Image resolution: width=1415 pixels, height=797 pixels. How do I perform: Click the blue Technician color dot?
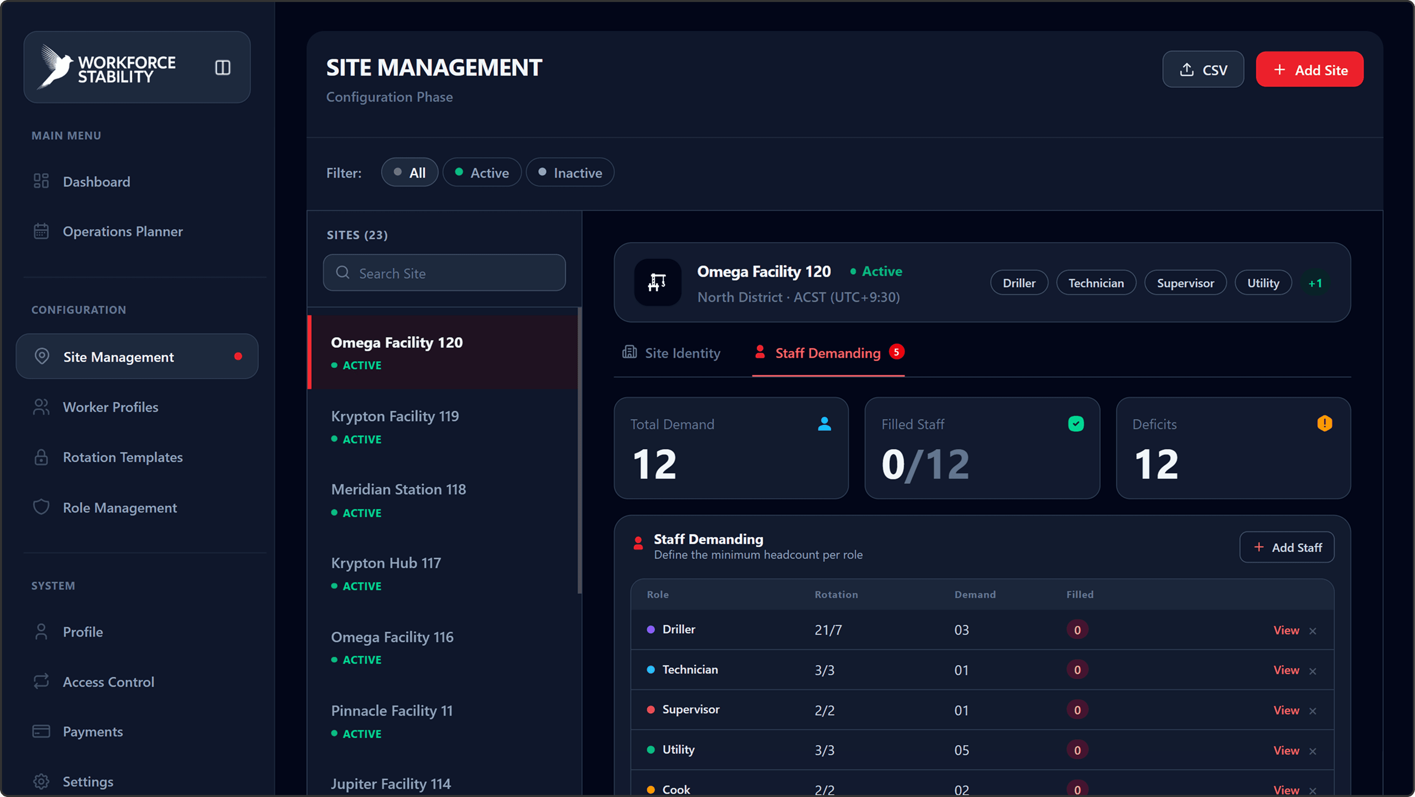coord(651,670)
